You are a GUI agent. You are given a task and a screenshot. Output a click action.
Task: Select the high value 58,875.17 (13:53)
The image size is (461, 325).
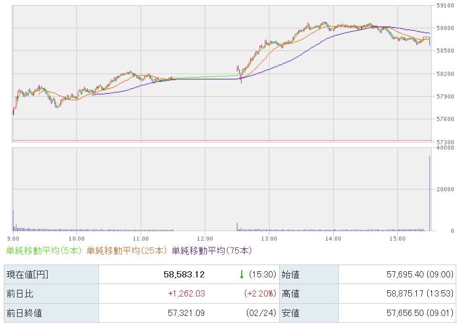pos(419,294)
